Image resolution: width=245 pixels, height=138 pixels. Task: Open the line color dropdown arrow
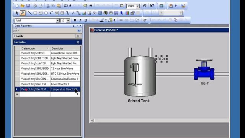click(x=106, y=20)
